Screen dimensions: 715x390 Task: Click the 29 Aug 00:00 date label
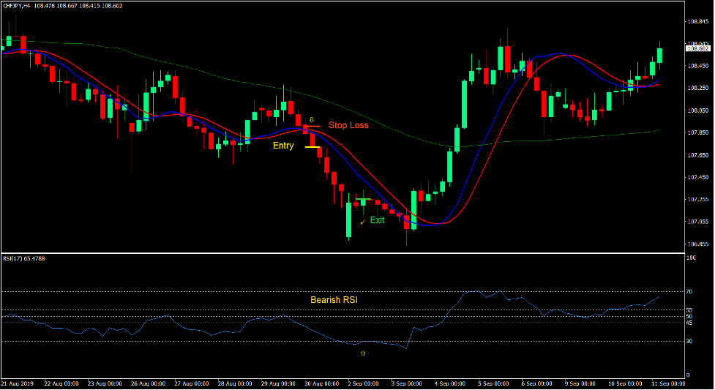278,383
